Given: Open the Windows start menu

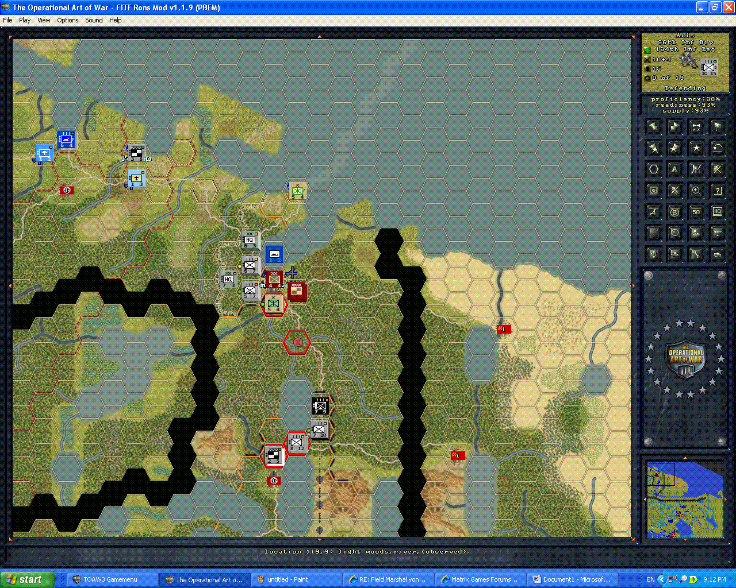Looking at the screenshot, I should point(28,579).
